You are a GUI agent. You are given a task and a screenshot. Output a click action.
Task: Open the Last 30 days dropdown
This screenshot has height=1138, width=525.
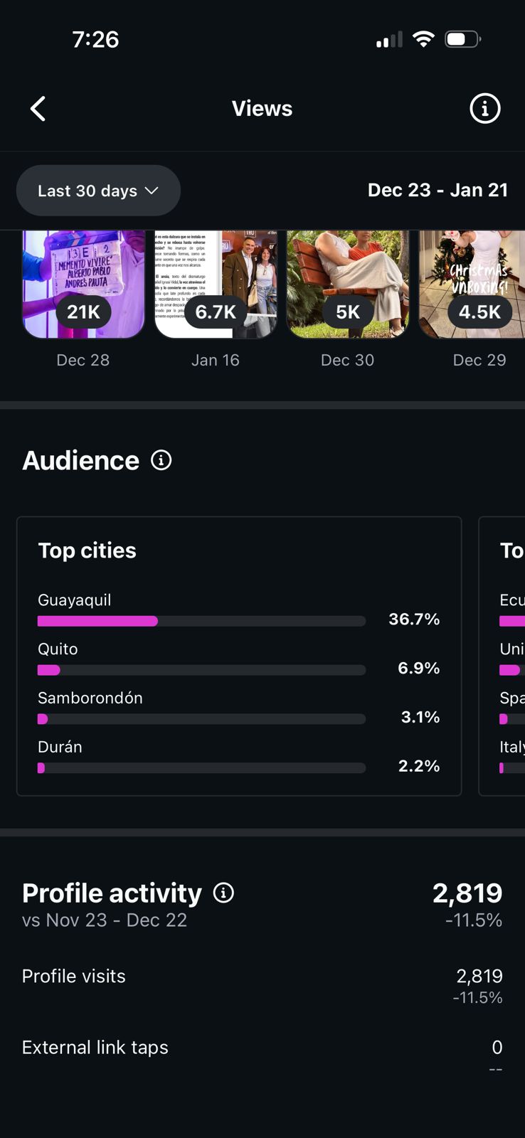[98, 191]
